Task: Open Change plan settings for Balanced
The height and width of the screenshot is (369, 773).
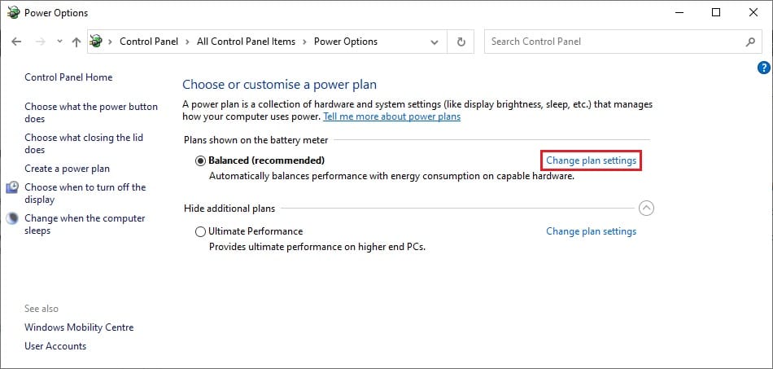Action: [x=591, y=161]
